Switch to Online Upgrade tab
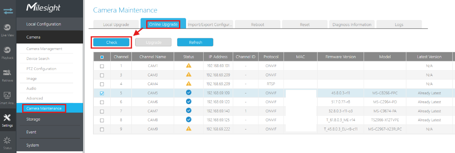 [x=163, y=25]
